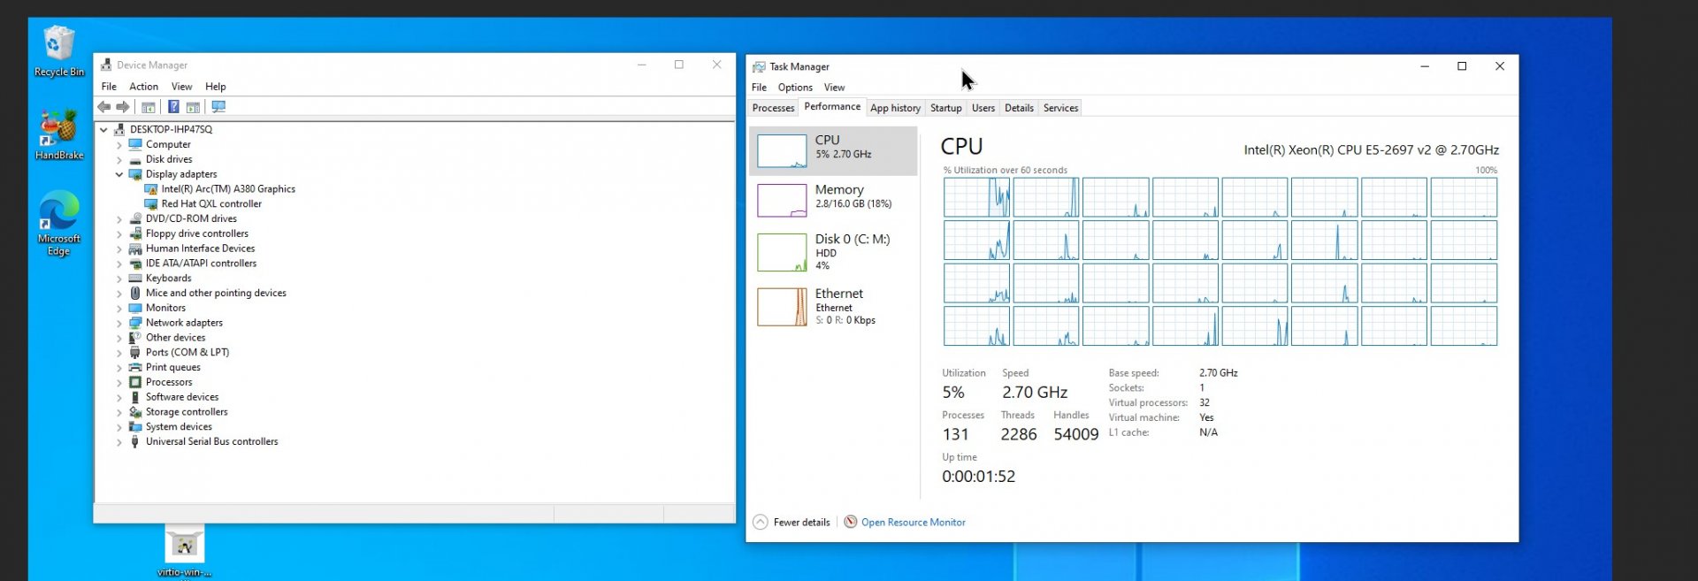Viewport: 1698px width, 581px height.
Task: Switch to the Services tab
Action: click(x=1060, y=108)
